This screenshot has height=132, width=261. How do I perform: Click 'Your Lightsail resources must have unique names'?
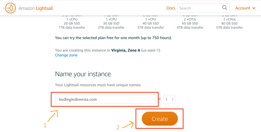pyautogui.click(x=98, y=85)
